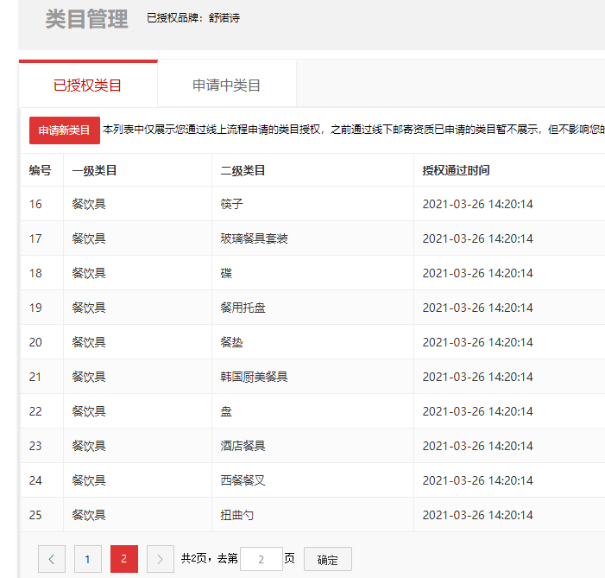The image size is (605, 578).
Task: Select the 韩国厨美餐具 row
Action: (254, 377)
